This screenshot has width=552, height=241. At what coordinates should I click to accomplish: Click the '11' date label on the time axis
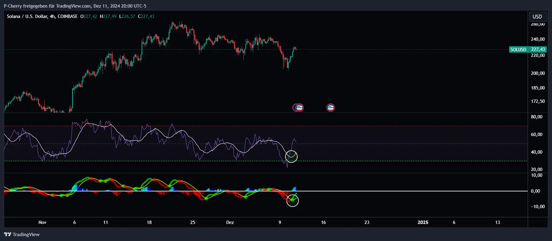point(106,222)
